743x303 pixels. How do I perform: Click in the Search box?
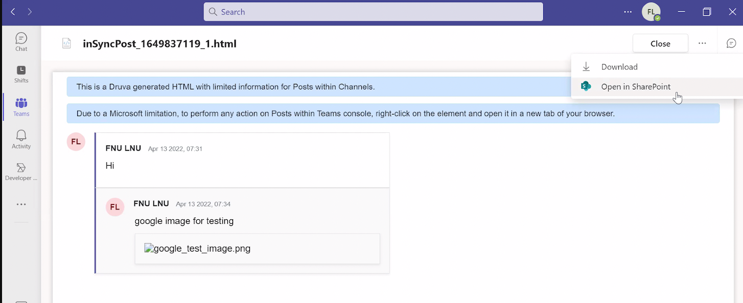tap(373, 12)
